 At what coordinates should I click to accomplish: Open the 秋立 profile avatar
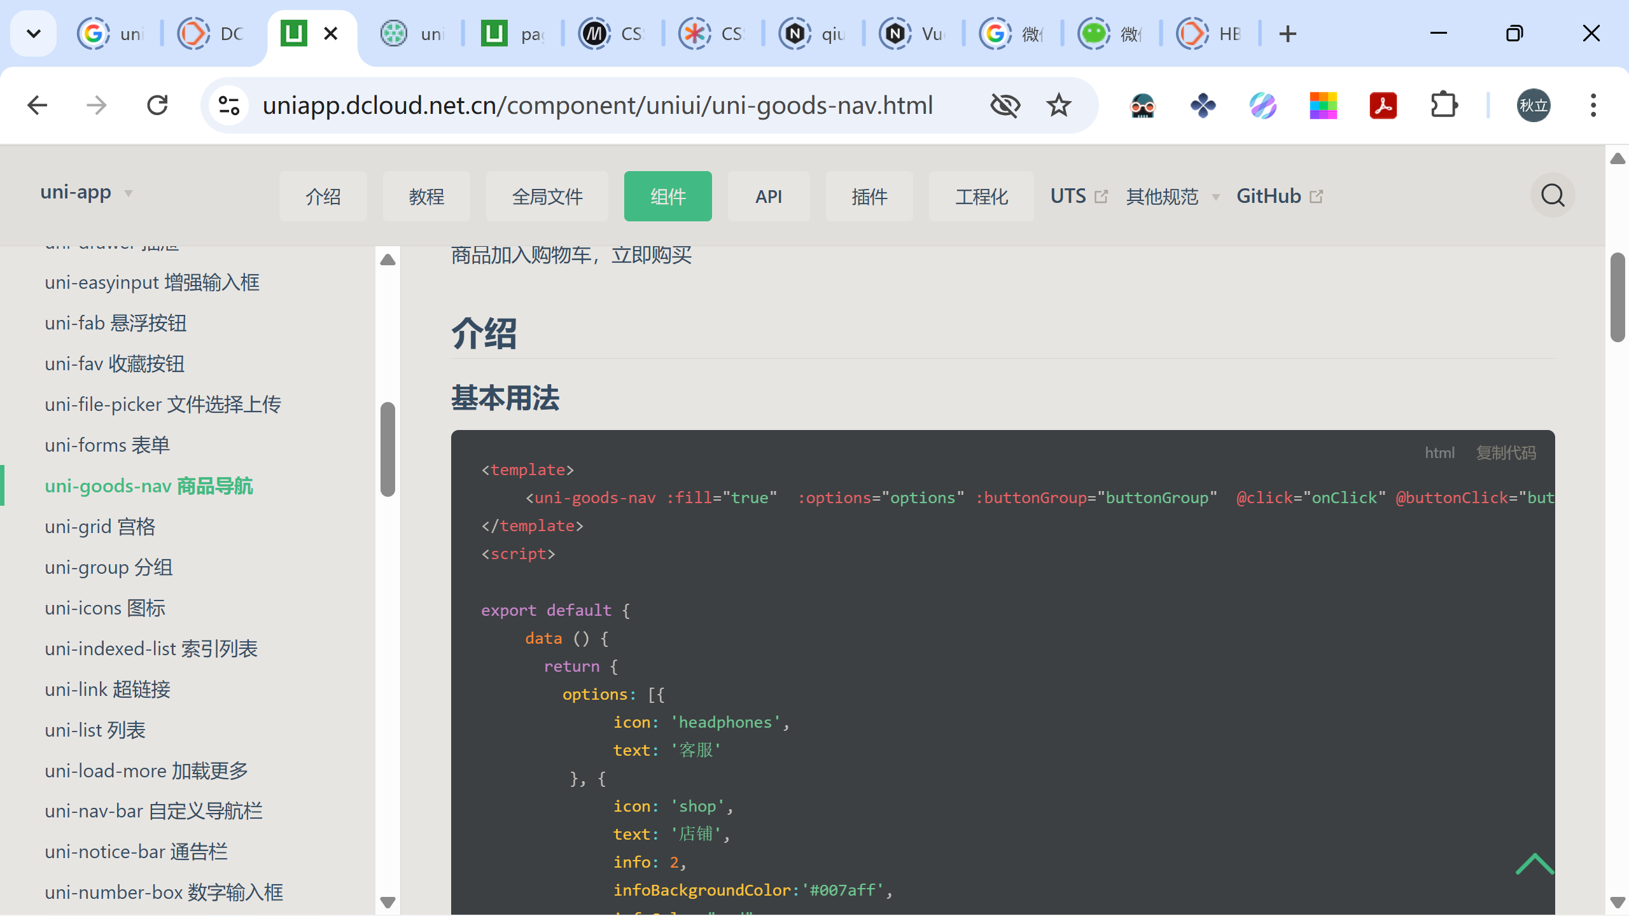coord(1533,106)
